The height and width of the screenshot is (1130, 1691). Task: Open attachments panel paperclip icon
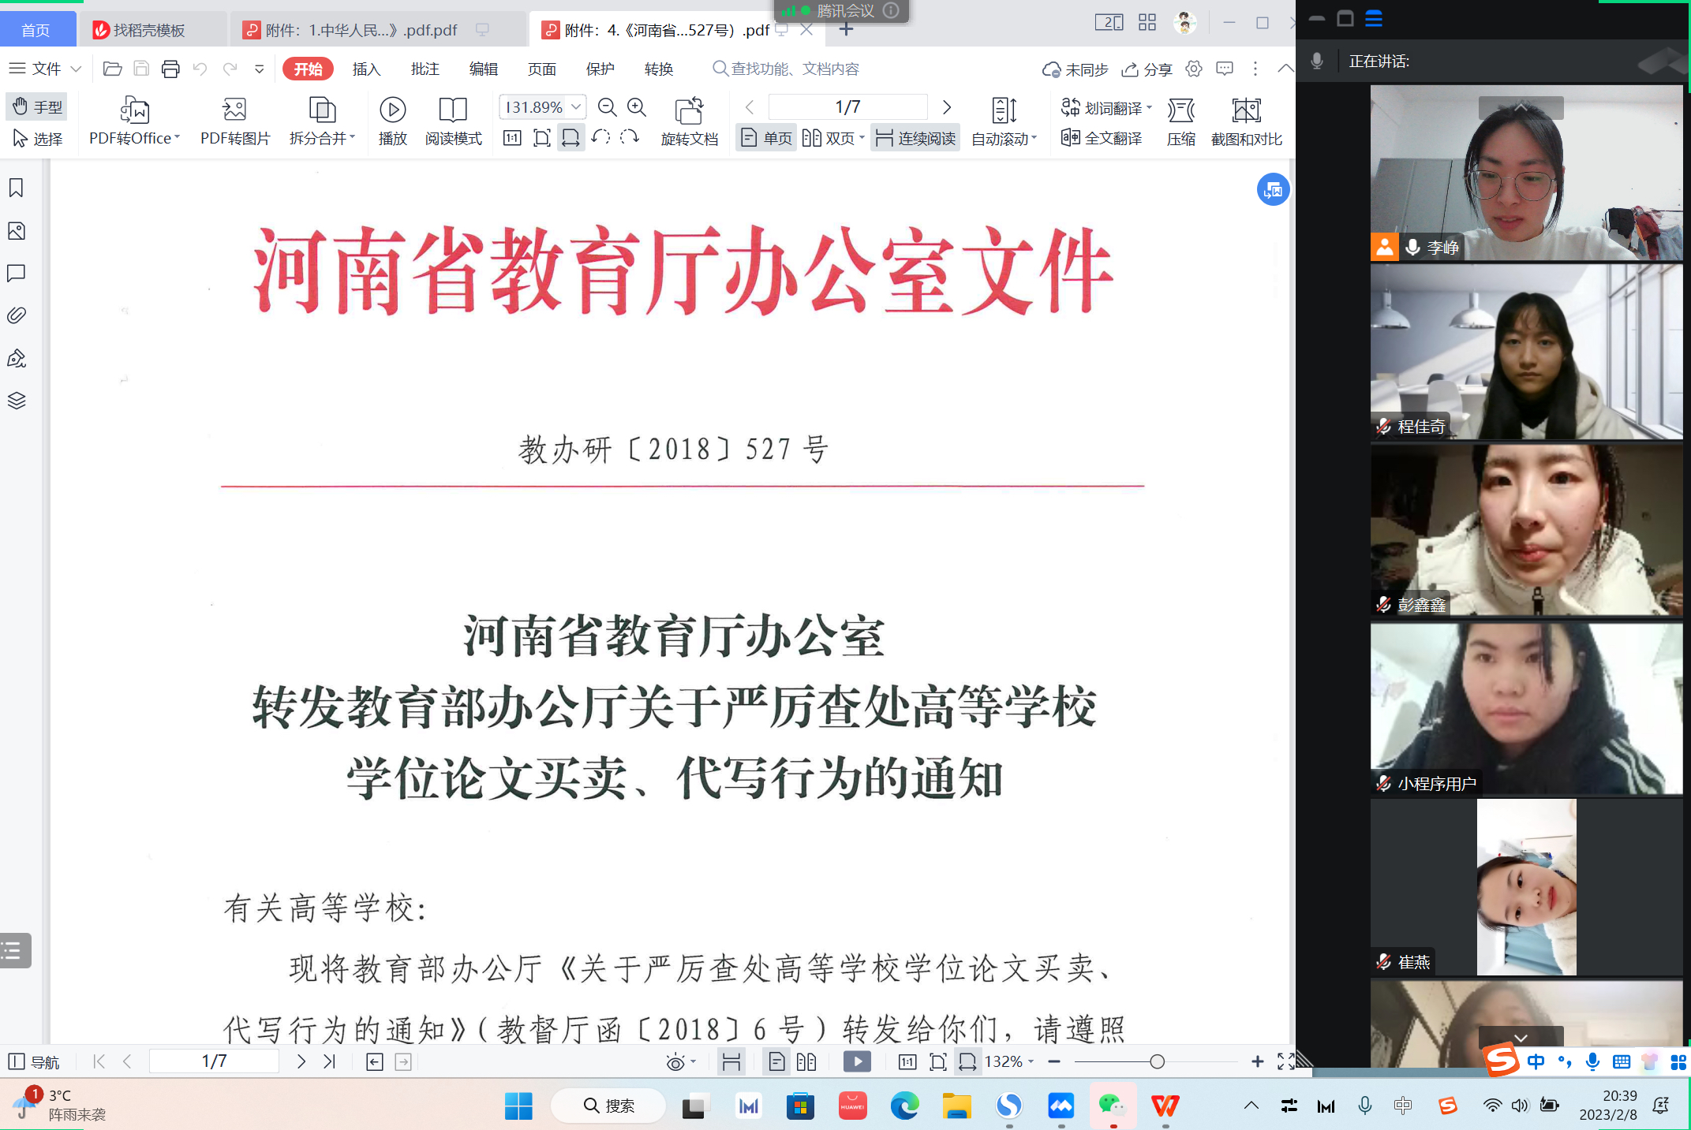pyautogui.click(x=17, y=316)
